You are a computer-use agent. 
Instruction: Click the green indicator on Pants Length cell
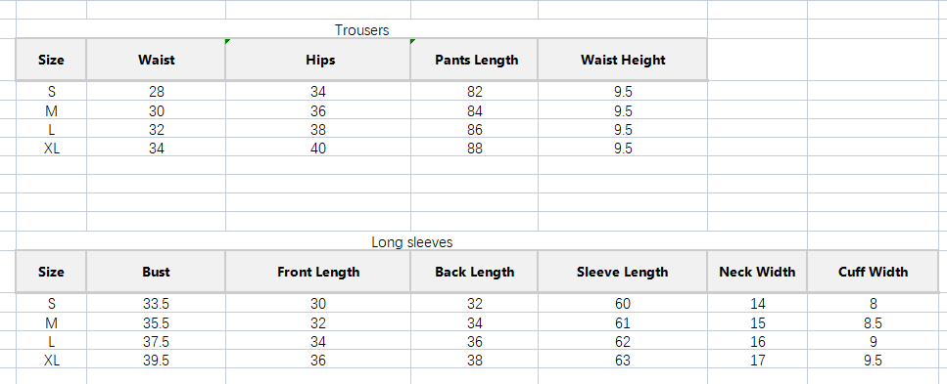[x=413, y=42]
